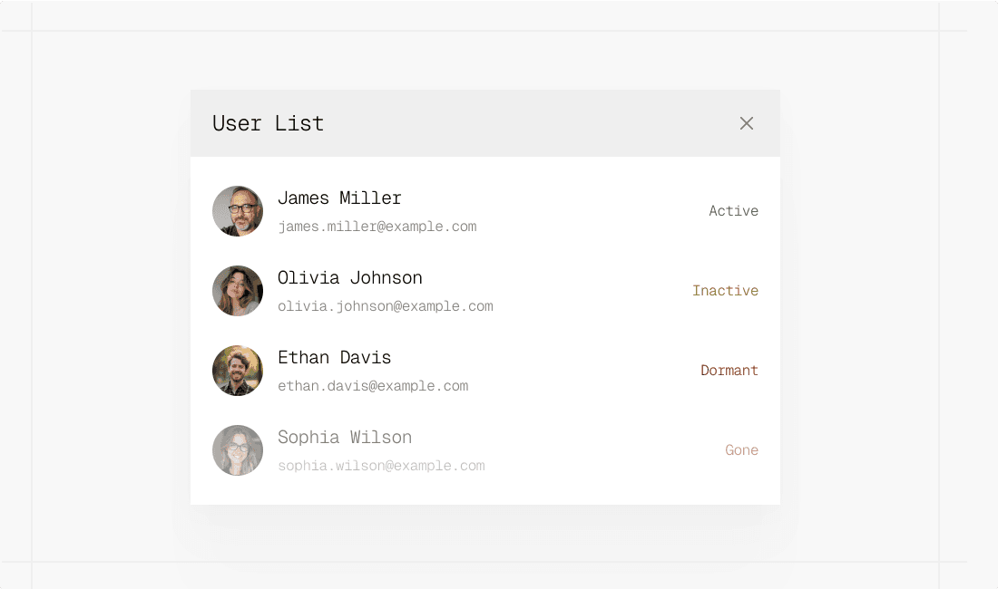
Task: Click the User List title
Action: tap(268, 123)
